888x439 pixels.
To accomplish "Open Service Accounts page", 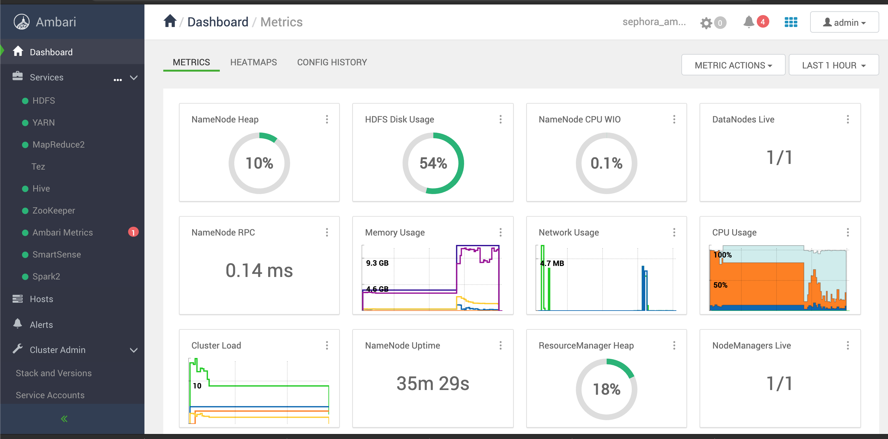I will [50, 395].
